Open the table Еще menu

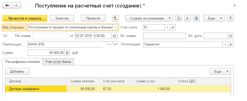point(220,71)
